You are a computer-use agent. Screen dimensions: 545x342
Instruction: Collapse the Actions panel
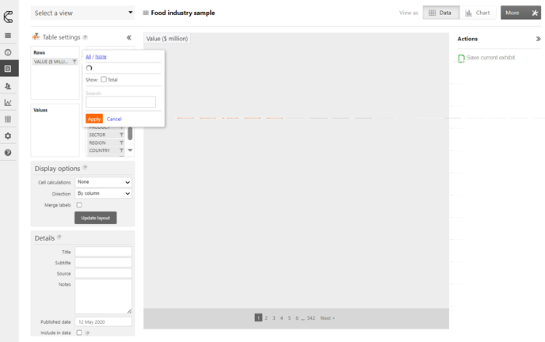point(538,39)
